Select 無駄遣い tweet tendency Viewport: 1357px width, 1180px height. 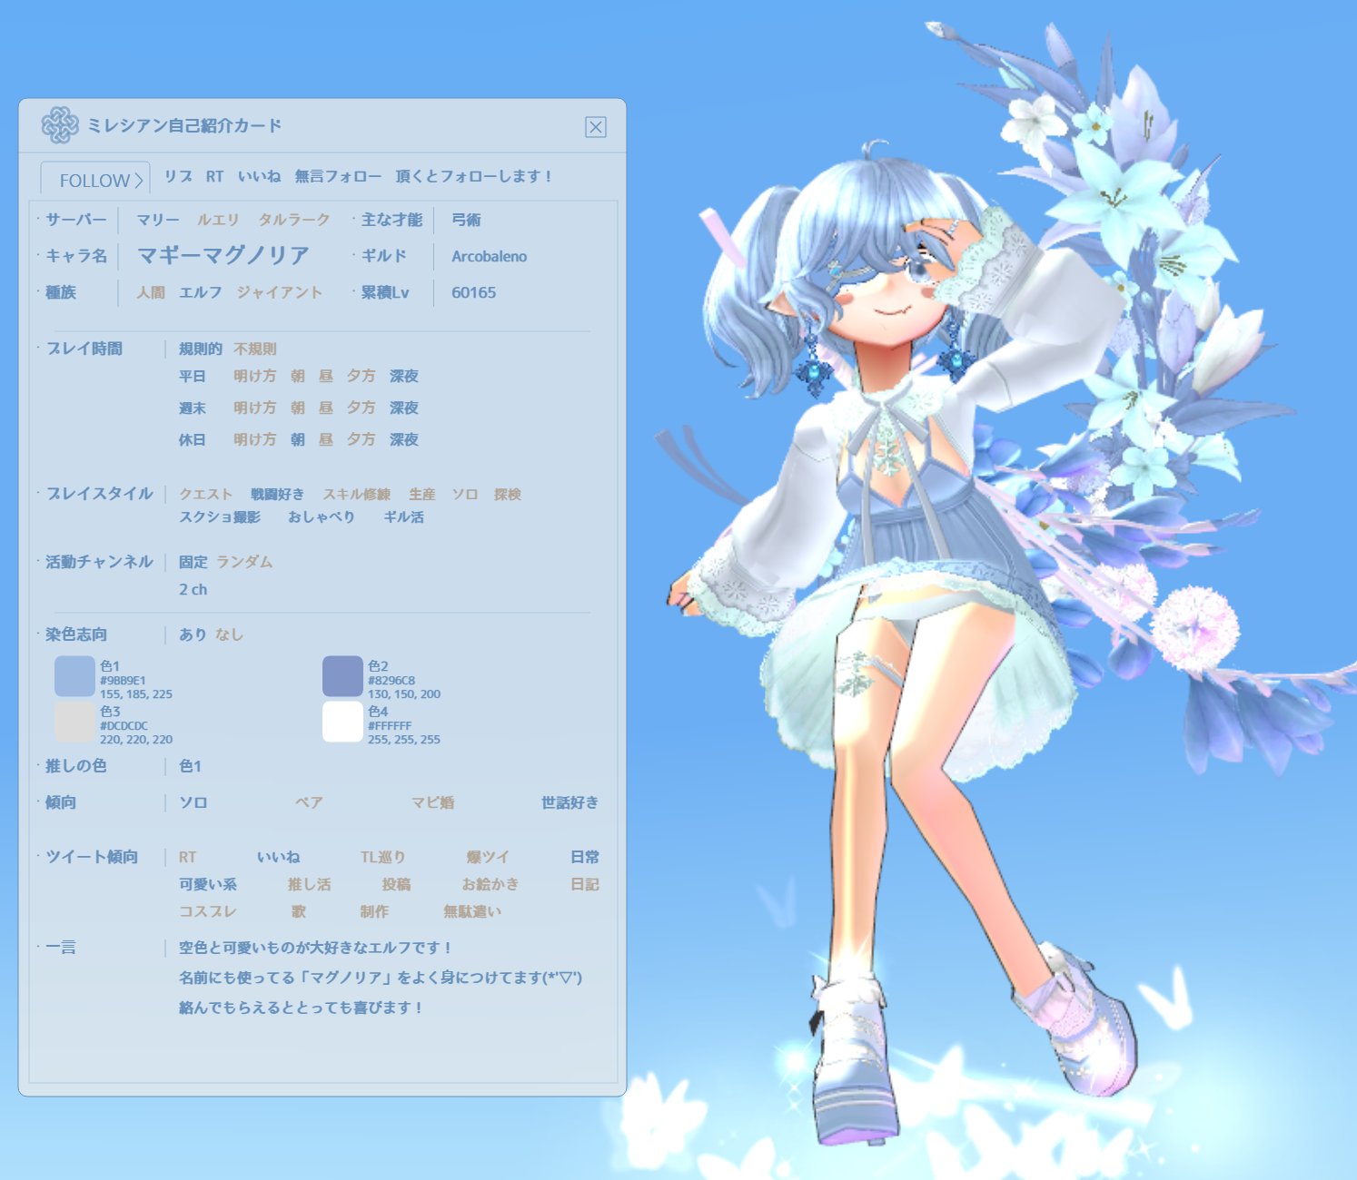pyautogui.click(x=472, y=911)
